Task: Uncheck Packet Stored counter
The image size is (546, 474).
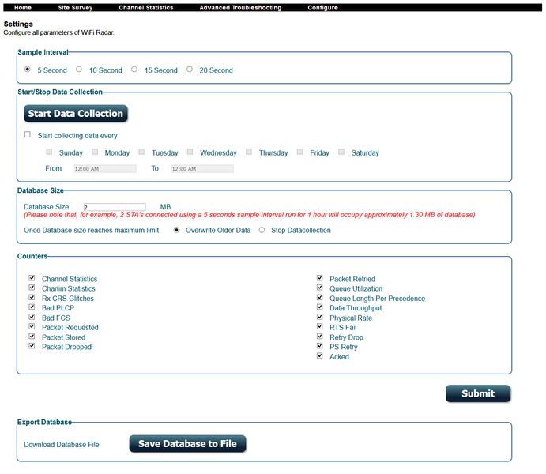Action: [x=32, y=337]
